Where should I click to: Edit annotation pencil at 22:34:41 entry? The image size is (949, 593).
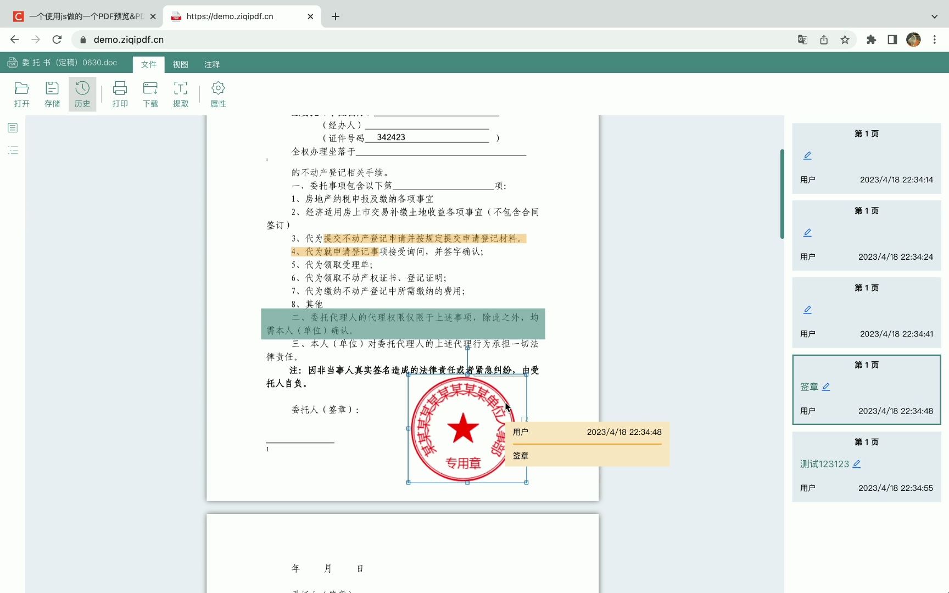click(807, 310)
